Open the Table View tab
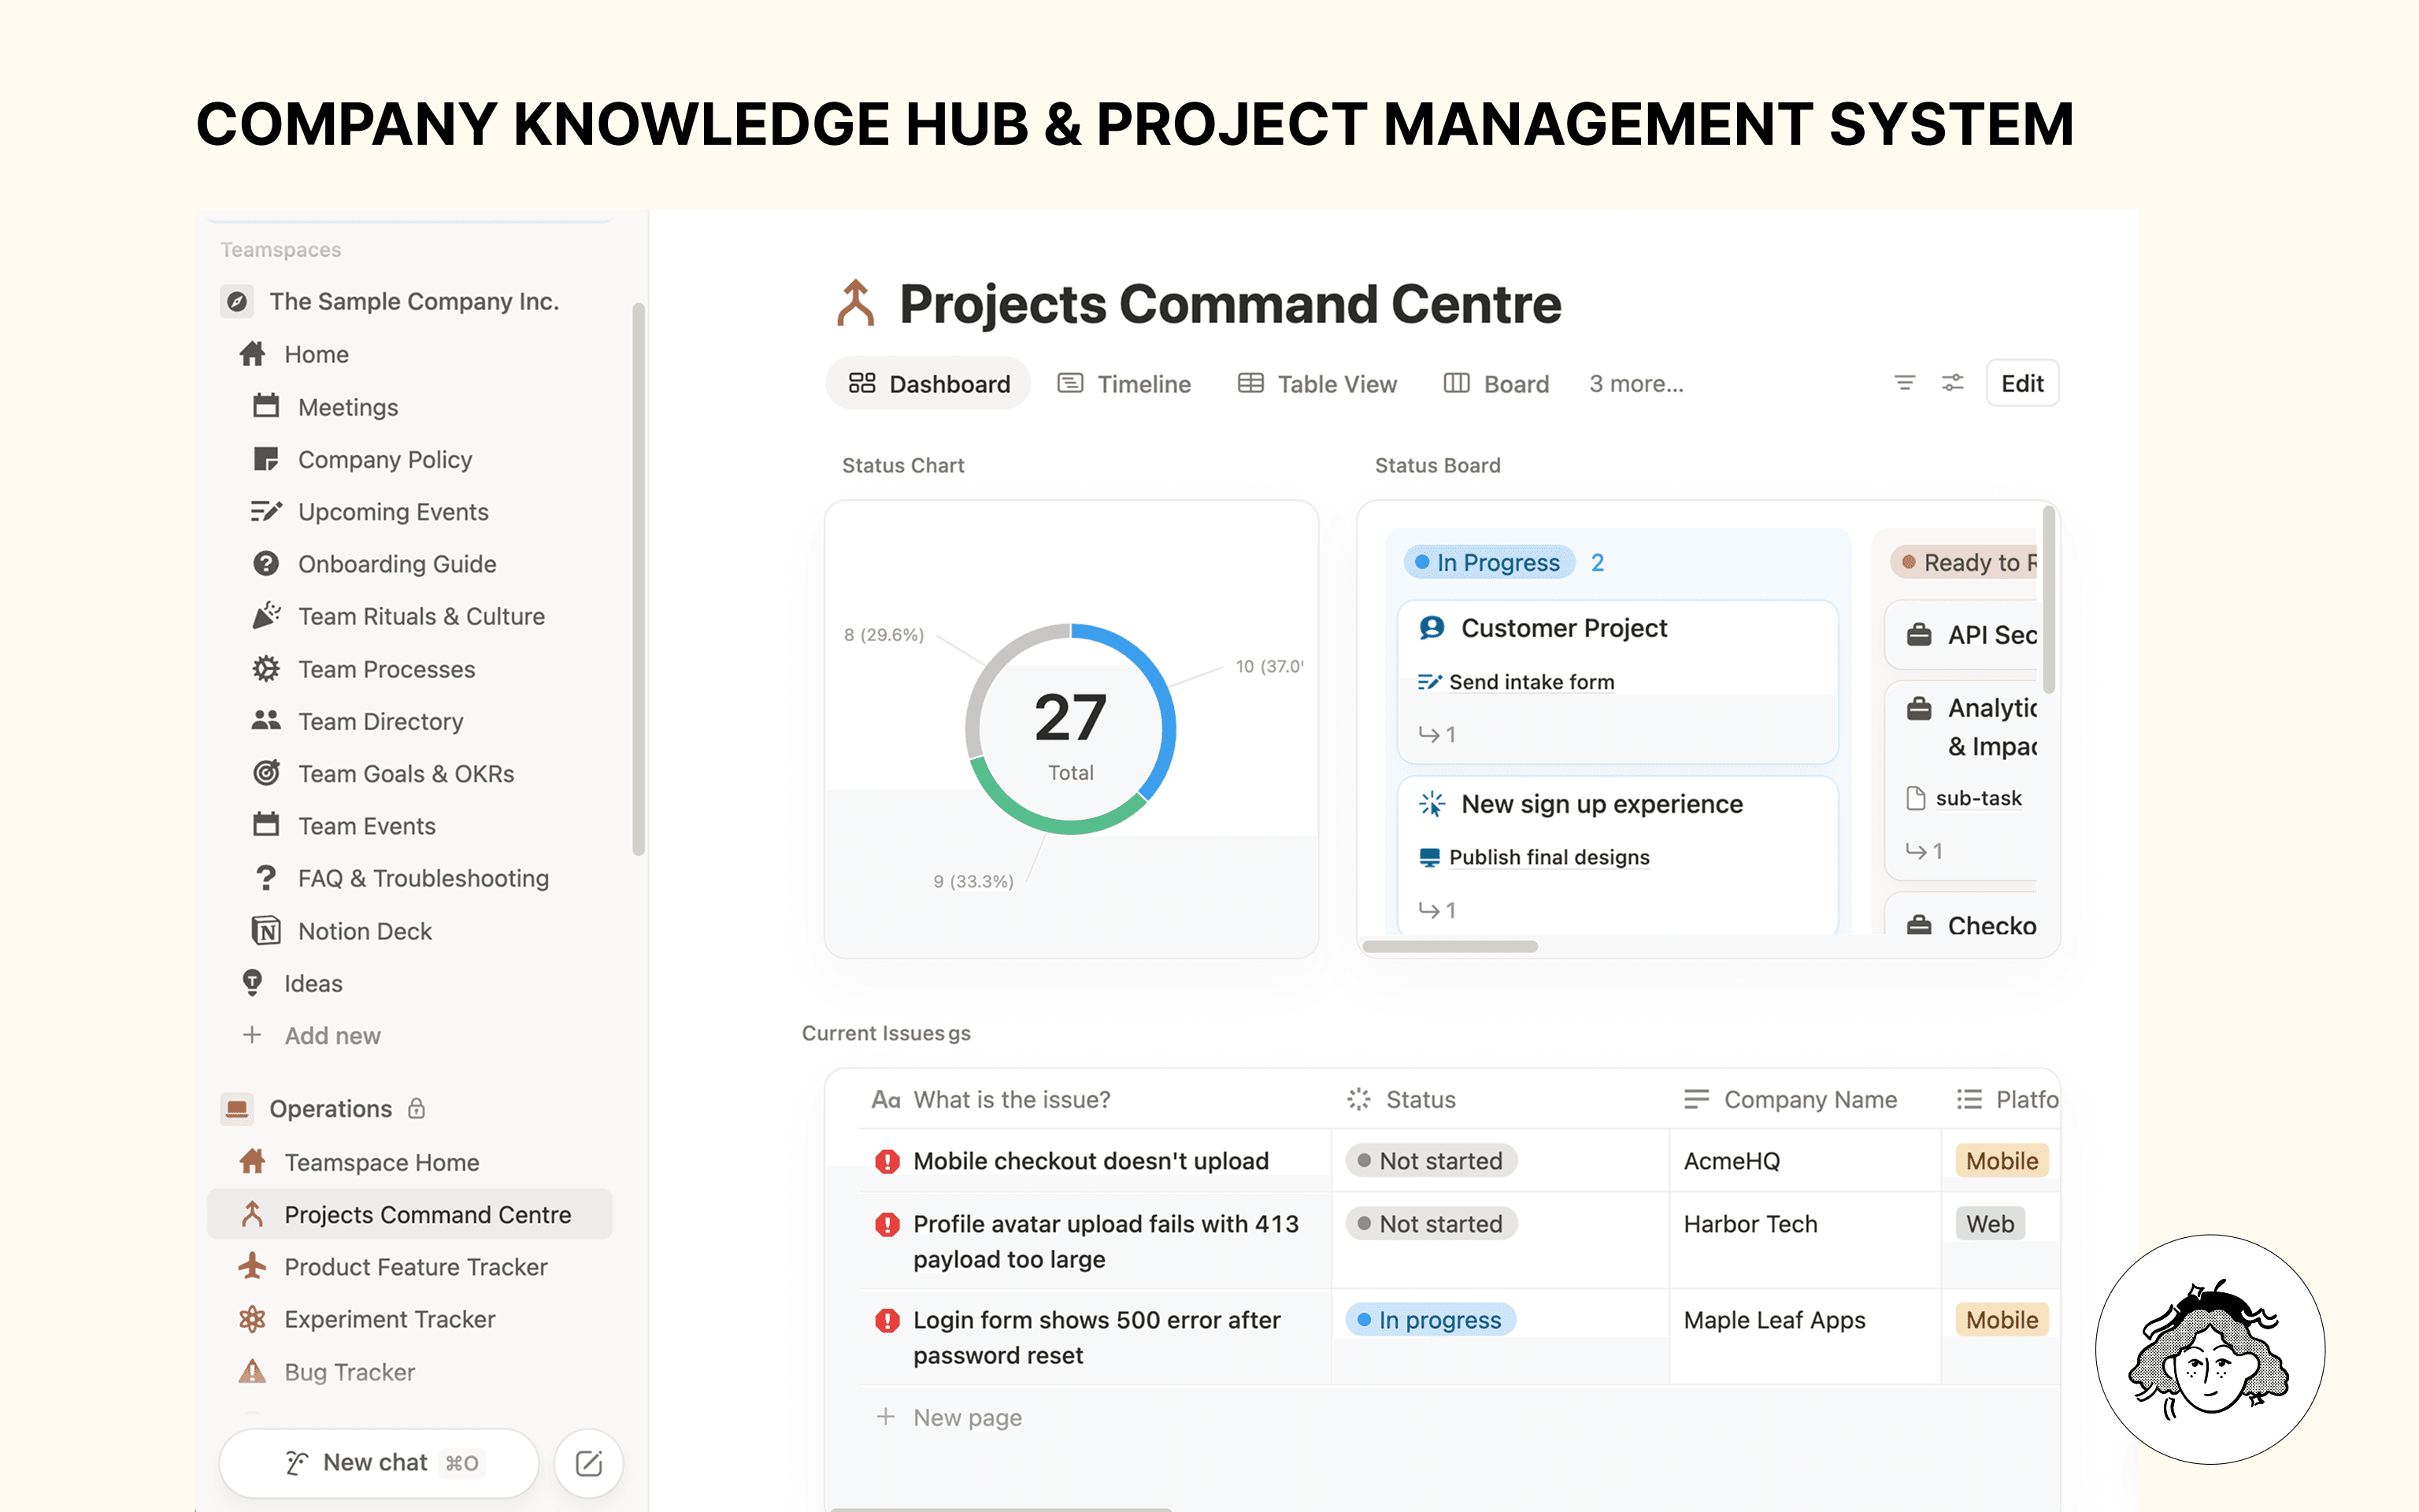This screenshot has height=1512, width=2419. 1317,383
